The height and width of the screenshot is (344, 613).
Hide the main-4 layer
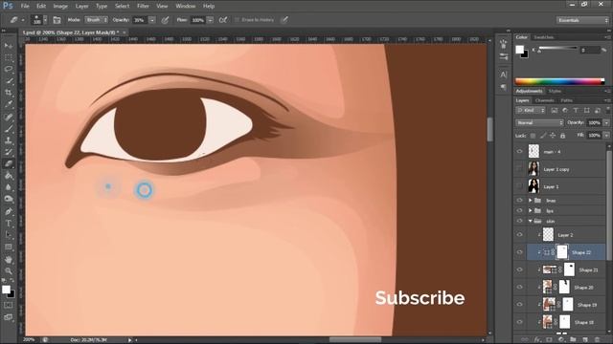[x=519, y=151]
